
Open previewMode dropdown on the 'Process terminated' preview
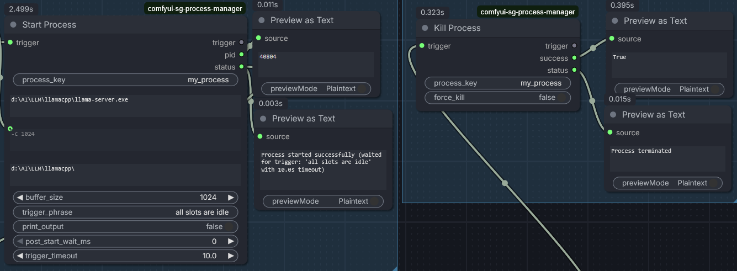668,183
